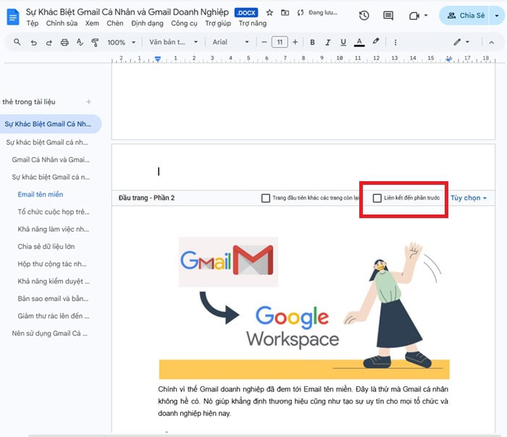Click the undo arrow in toolbar

tap(34, 43)
